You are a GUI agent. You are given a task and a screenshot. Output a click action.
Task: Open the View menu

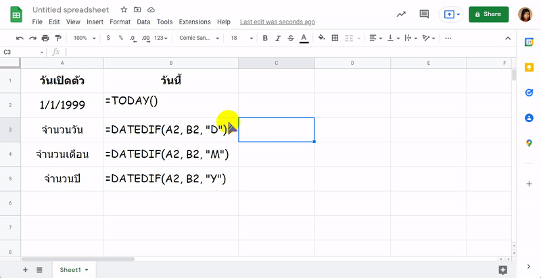[73, 22]
